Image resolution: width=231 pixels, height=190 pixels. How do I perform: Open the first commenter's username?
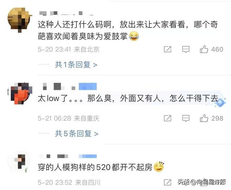pos(66,13)
